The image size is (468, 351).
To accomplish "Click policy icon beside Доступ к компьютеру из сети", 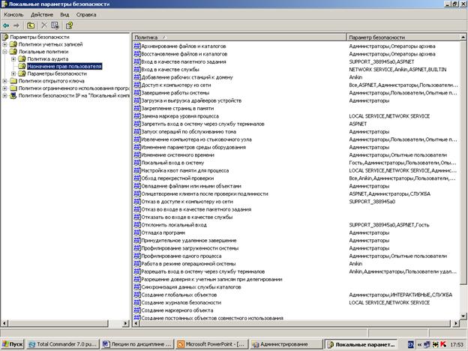I will (137, 85).
